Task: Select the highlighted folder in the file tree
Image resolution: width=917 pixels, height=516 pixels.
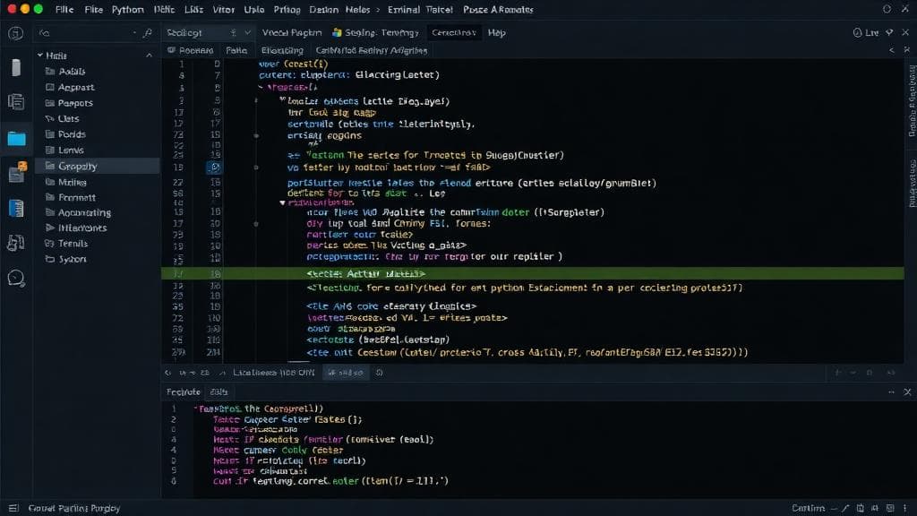Action: [77, 167]
